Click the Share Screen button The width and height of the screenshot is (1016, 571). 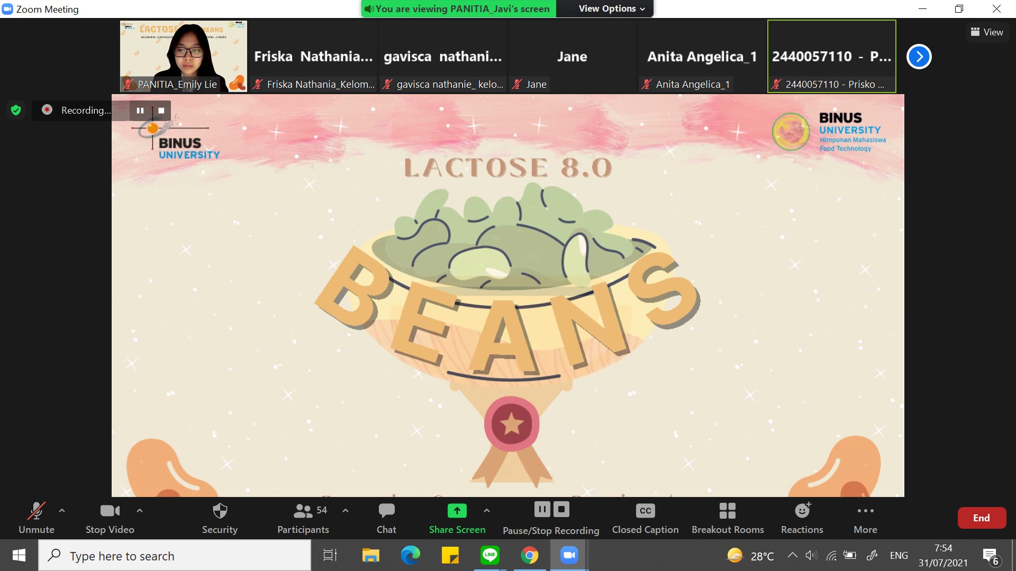point(457,518)
